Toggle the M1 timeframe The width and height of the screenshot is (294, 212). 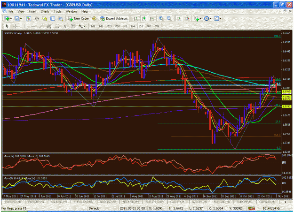click(93, 26)
